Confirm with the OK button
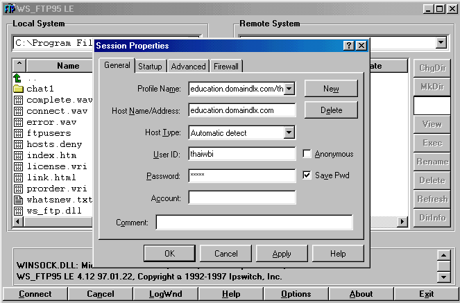The width and height of the screenshot is (460, 303). pos(169,254)
